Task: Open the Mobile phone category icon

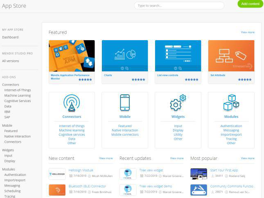Action: [x=125, y=102]
